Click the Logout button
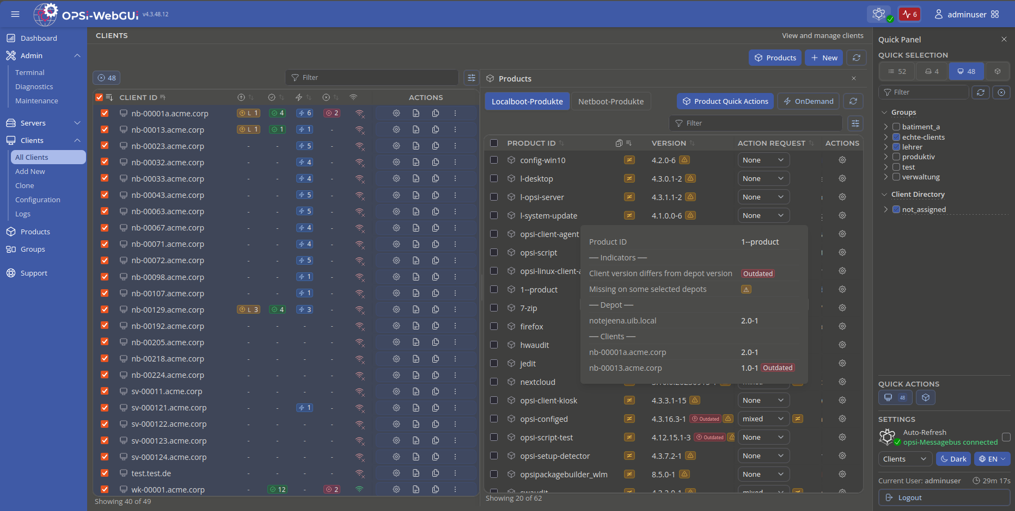This screenshot has width=1015, height=511. pyautogui.click(x=944, y=497)
